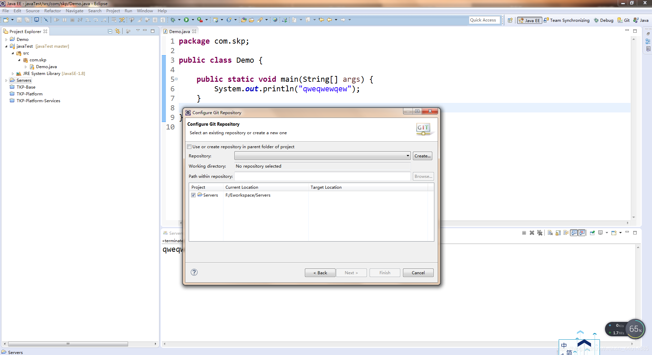Click Remove All Terminated Launches icon
Image resolution: width=652 pixels, height=355 pixels.
(540, 233)
